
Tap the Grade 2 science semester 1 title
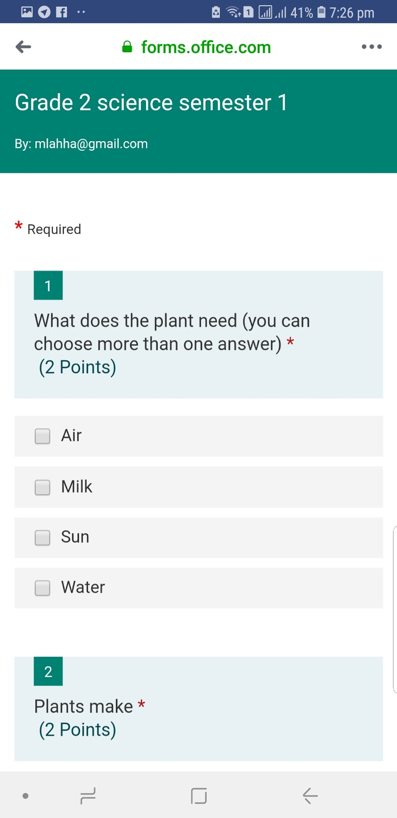(151, 103)
